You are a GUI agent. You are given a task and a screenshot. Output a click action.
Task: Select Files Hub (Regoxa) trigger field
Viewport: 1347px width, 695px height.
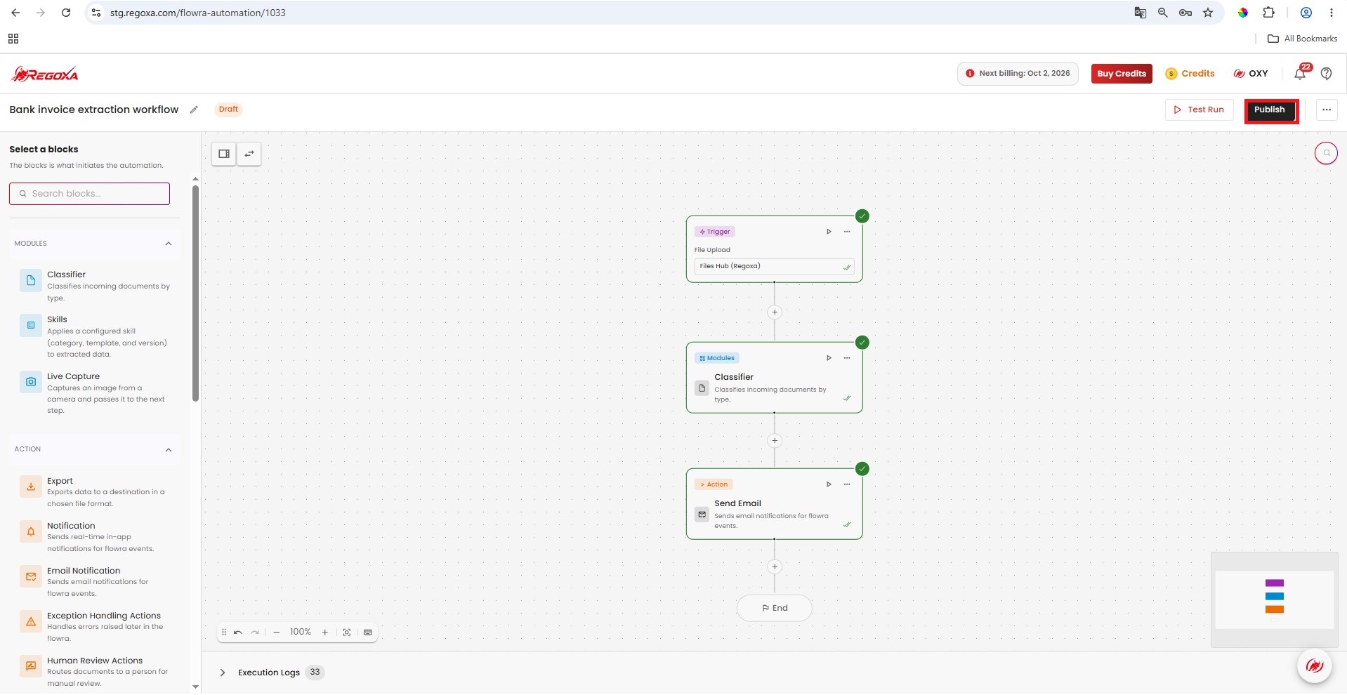[774, 267]
